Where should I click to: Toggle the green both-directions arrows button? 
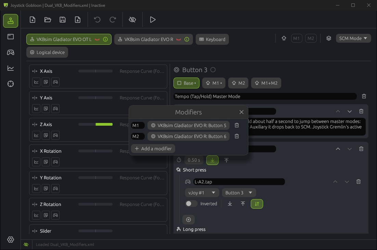(257, 204)
